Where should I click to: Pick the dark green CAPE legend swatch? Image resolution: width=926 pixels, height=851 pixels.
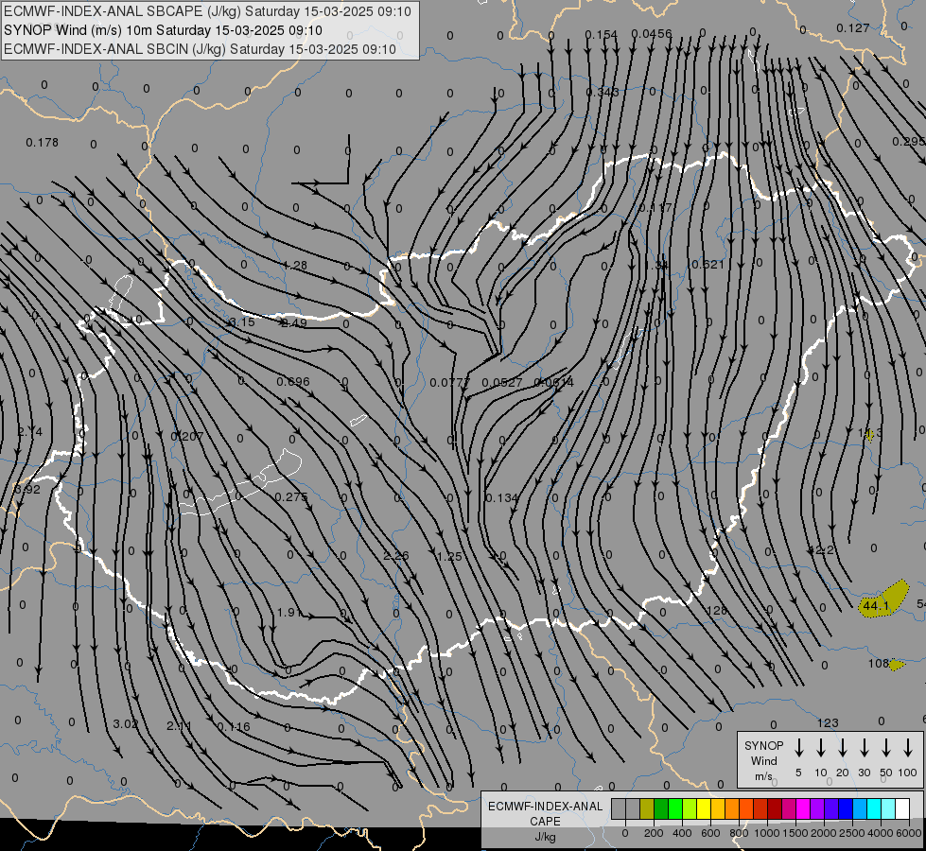pos(661,809)
